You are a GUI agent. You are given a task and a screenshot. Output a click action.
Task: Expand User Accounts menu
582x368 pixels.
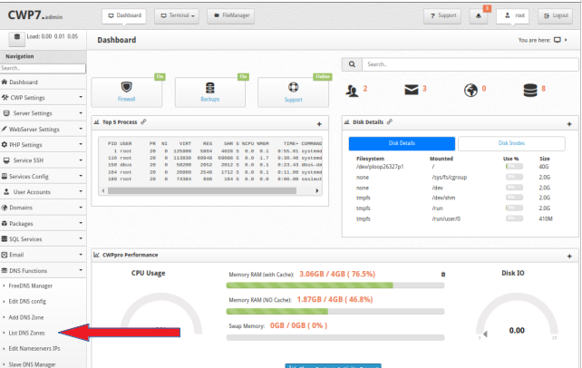click(x=43, y=192)
